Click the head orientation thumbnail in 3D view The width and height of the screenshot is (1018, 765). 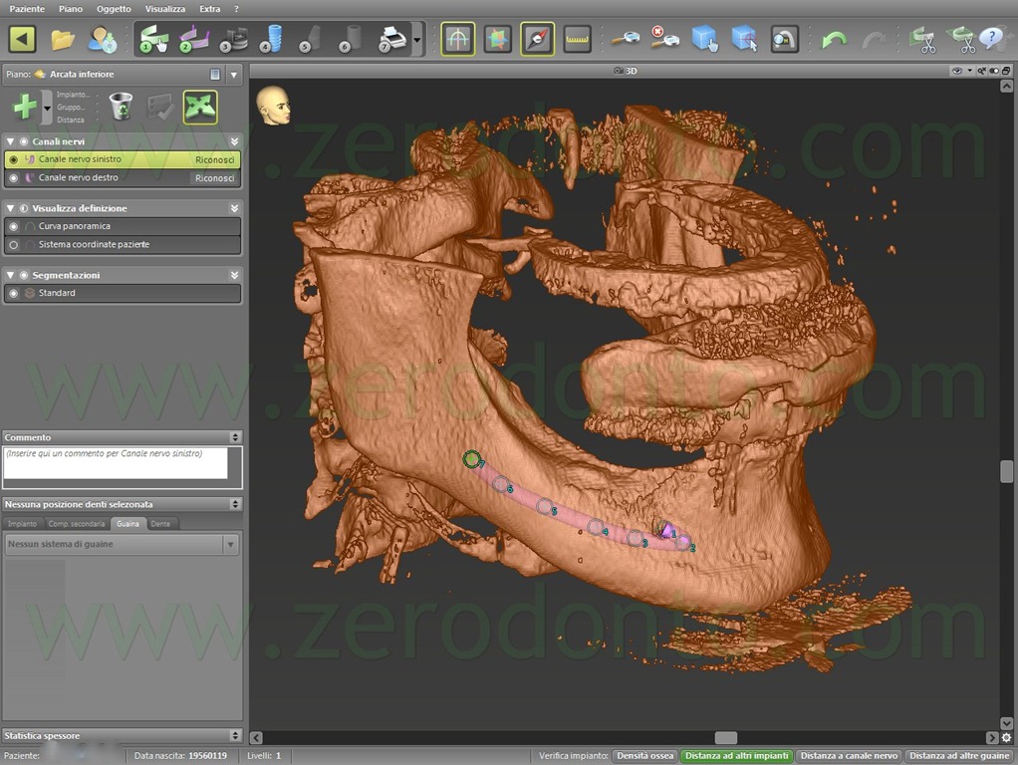[273, 105]
